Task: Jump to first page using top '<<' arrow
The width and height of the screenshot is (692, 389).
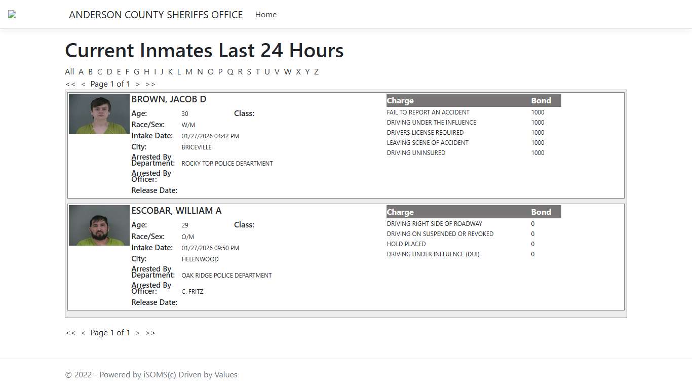Action: tap(70, 84)
